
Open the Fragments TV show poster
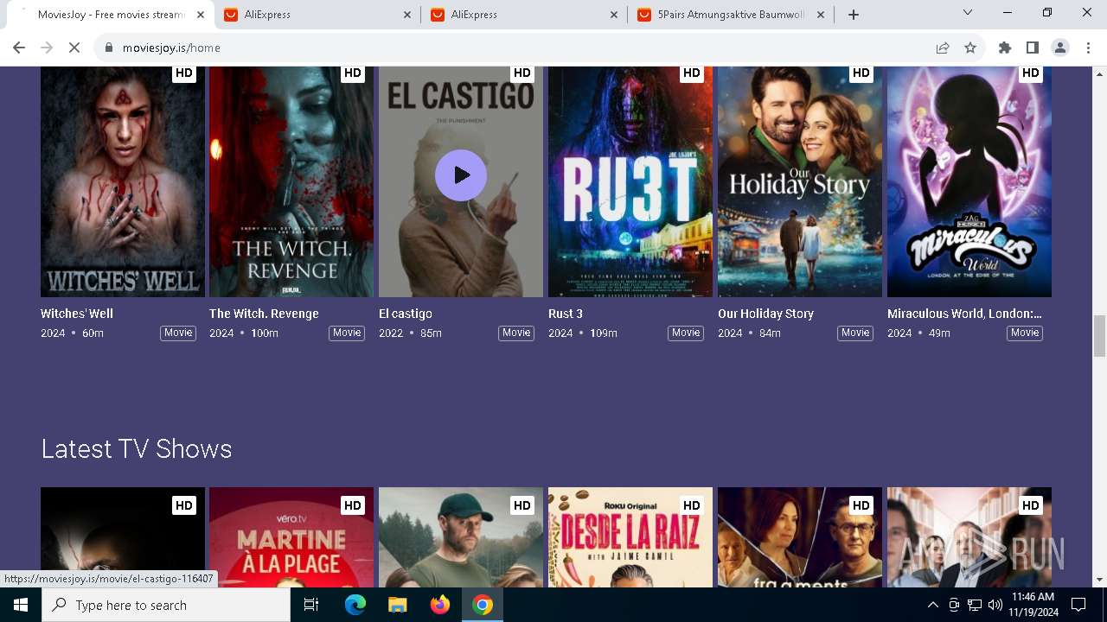click(x=800, y=537)
